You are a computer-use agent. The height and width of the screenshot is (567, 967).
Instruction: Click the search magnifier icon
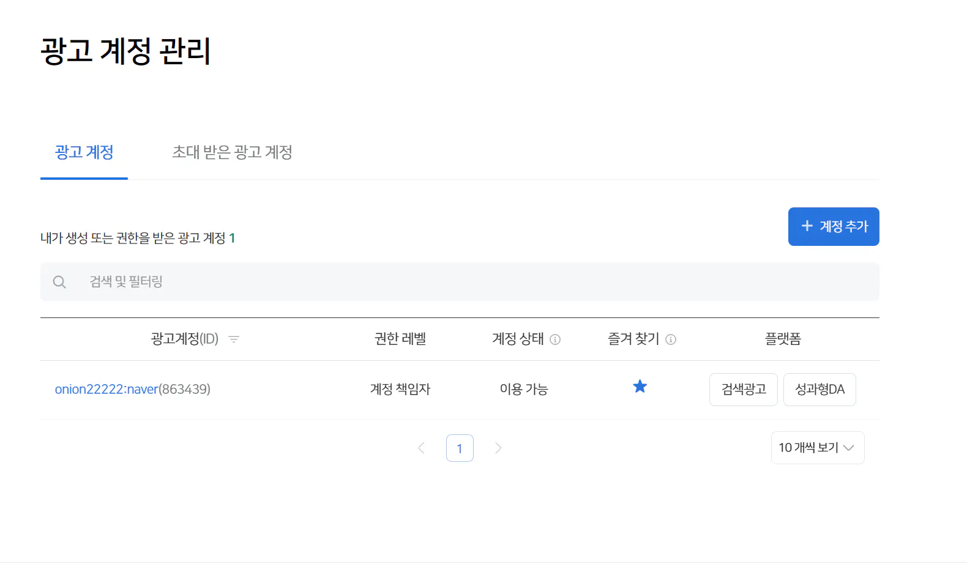(x=59, y=282)
